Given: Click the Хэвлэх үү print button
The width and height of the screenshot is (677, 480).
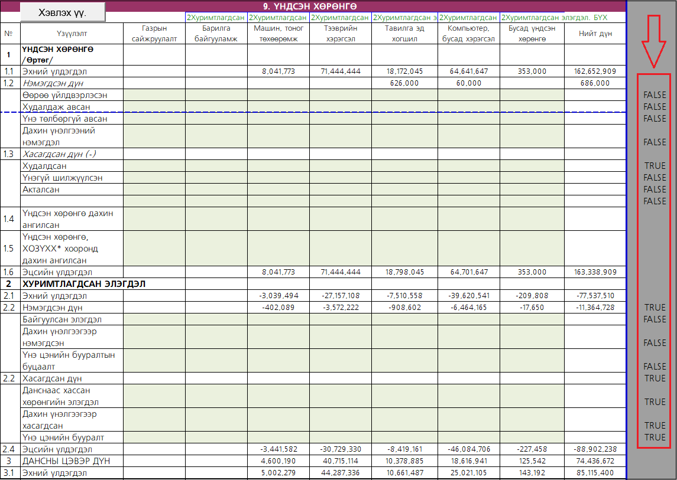Looking at the screenshot, I should [x=62, y=12].
